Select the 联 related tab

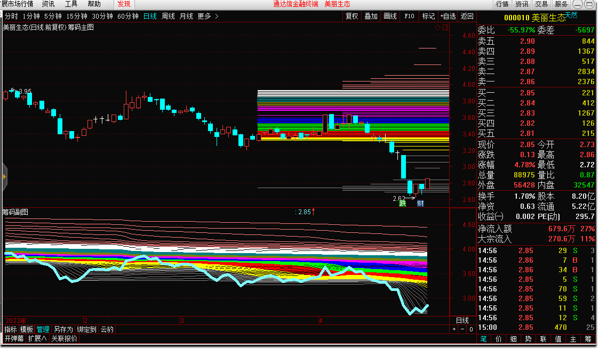tap(543, 339)
